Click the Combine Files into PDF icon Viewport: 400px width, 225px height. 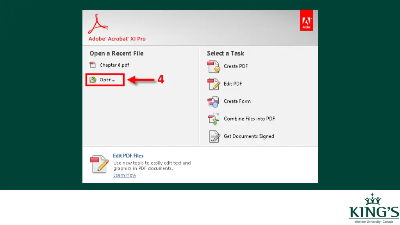(214, 119)
